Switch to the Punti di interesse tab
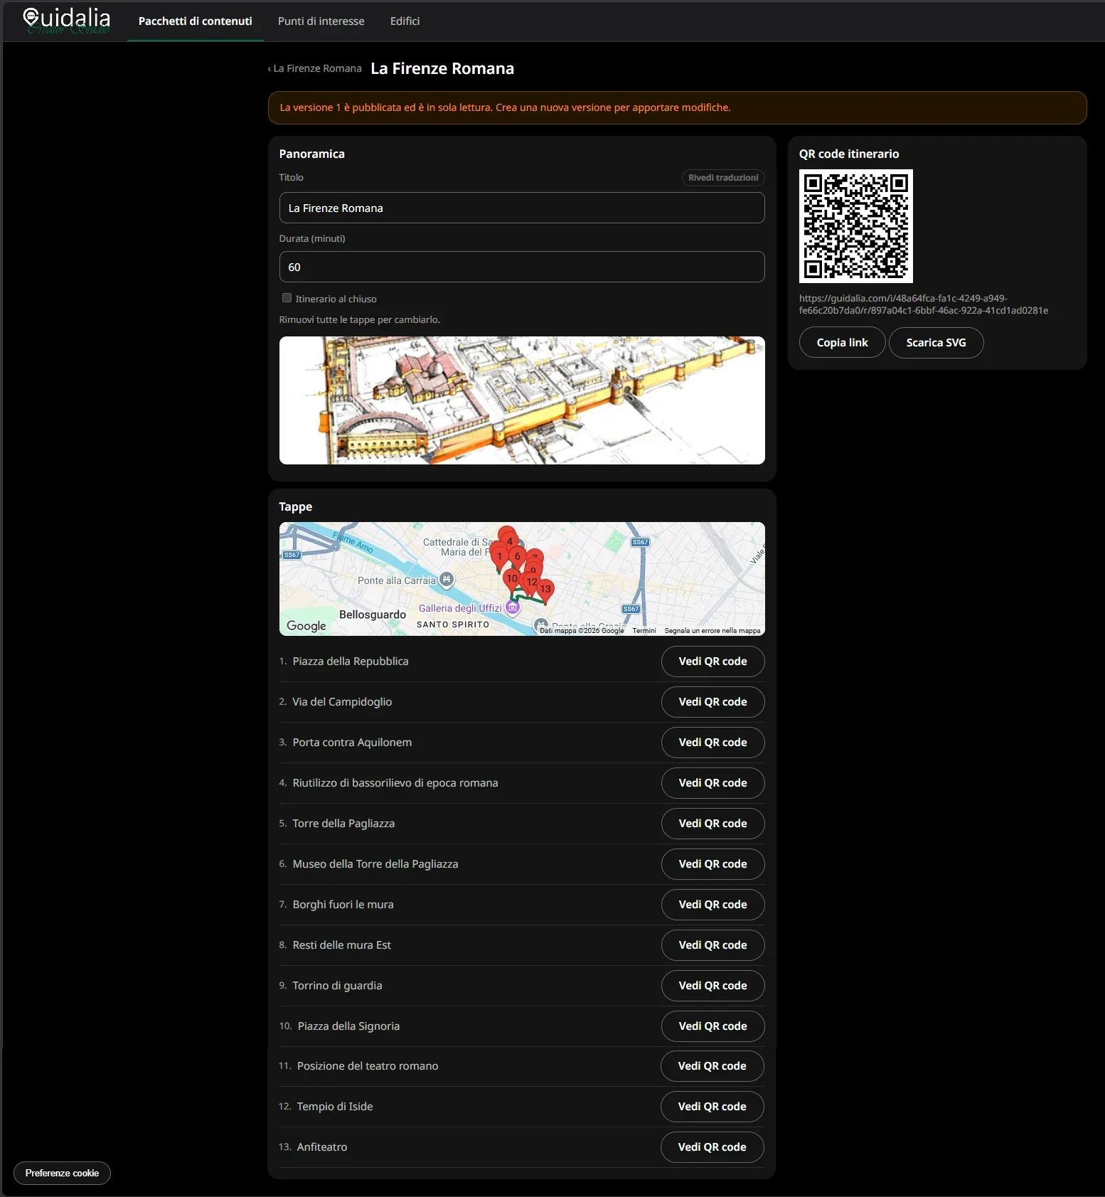1105x1197 pixels. (321, 21)
